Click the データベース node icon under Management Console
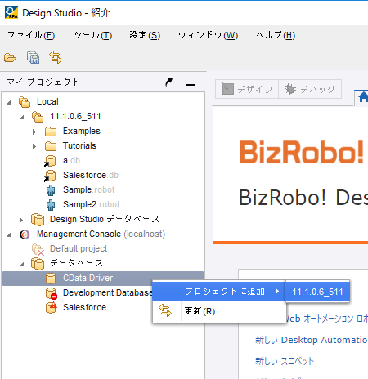The image size is (368, 379). 38,264
